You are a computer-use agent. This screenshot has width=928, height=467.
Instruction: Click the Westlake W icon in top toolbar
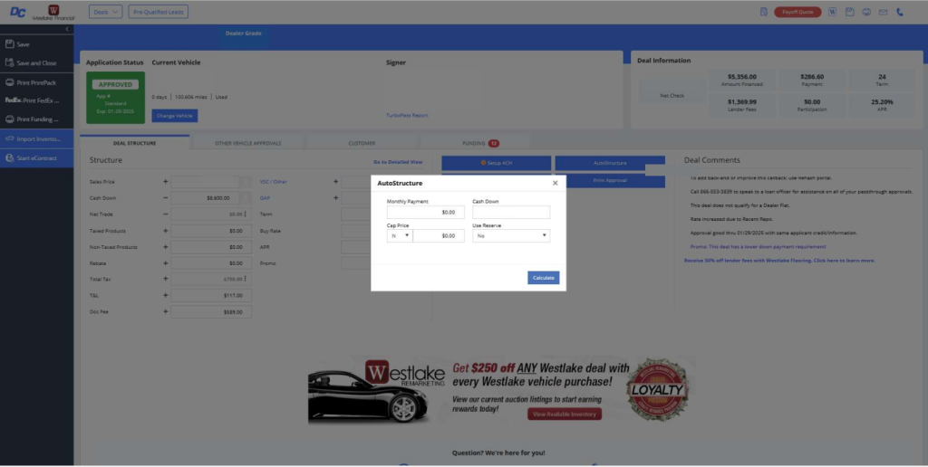[x=833, y=12]
